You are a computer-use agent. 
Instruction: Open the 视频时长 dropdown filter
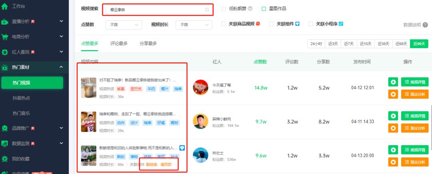click(194, 25)
